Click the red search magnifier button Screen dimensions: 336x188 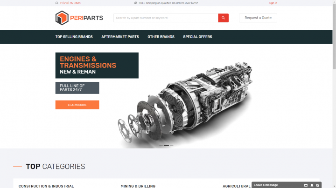click(223, 18)
